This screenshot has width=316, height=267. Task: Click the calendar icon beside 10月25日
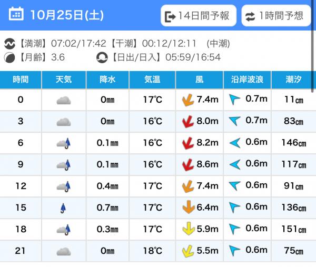tap(16, 14)
